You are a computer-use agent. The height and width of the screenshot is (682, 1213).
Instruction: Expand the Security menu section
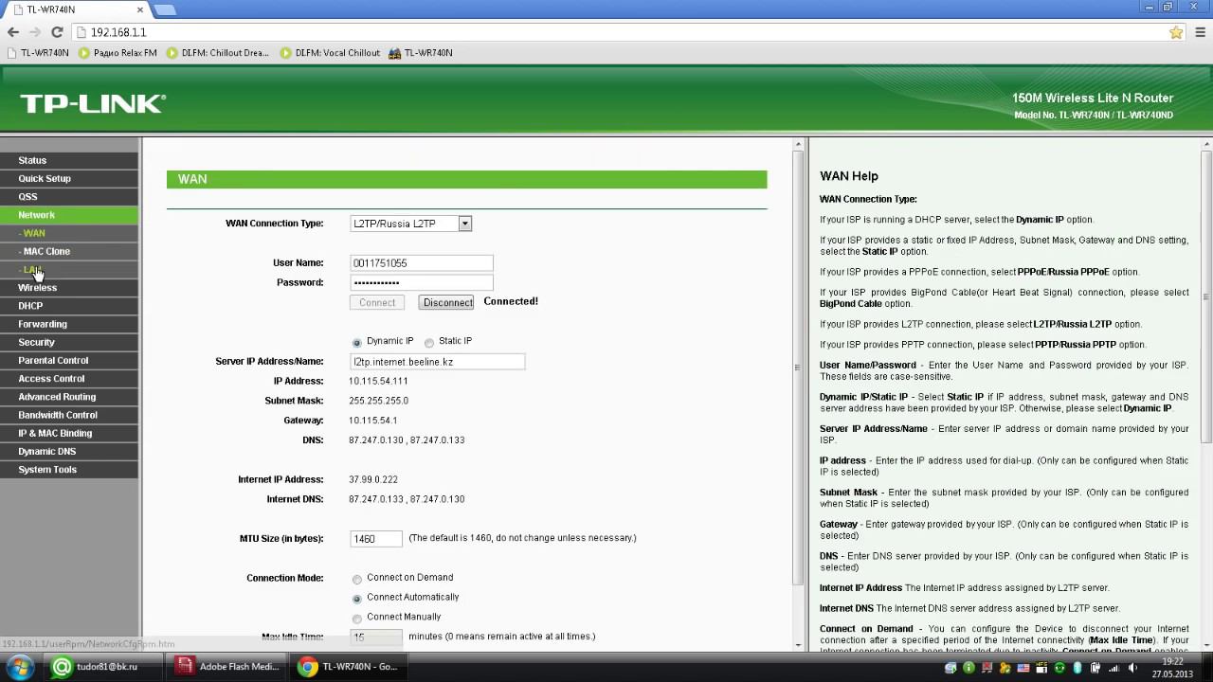pyautogui.click(x=69, y=342)
